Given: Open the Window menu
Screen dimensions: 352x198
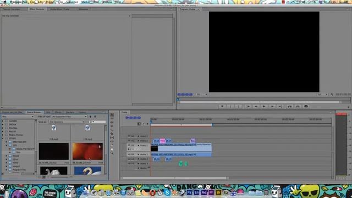Looking at the screenshot, I should pos(107,2).
